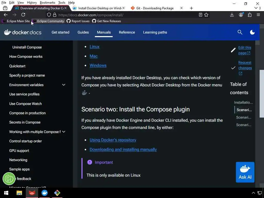Open the Guides navigation item
The image size is (264, 198).
[83, 32]
